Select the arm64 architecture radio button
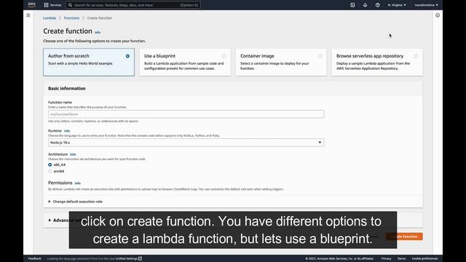This screenshot has width=466, height=262. [50, 171]
